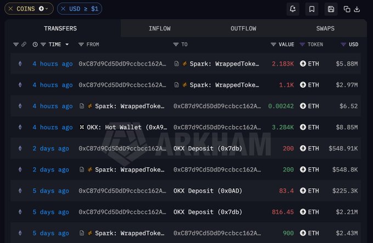Click Ethereum chain icon in $5.88M row
Viewport: 373px width, 243px height.
coord(20,63)
